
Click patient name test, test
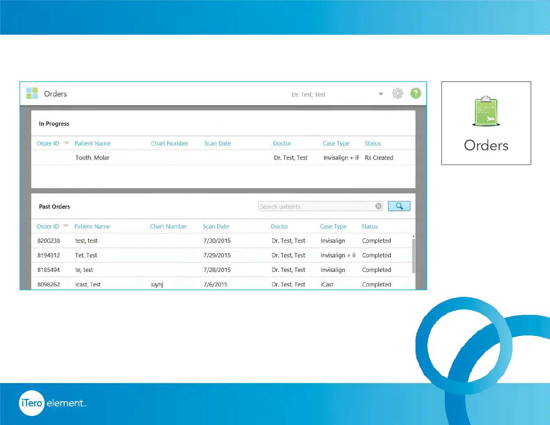[86, 241]
